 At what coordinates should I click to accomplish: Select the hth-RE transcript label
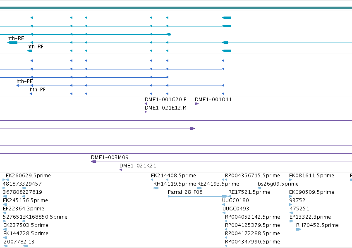coord(16,38)
